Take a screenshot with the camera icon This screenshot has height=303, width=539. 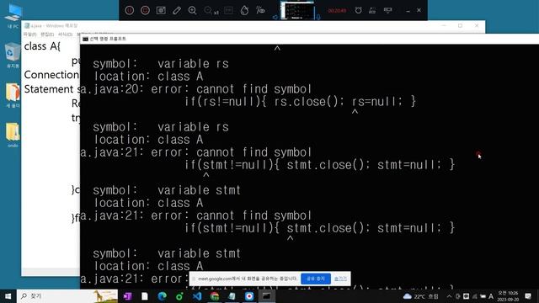(161, 10)
